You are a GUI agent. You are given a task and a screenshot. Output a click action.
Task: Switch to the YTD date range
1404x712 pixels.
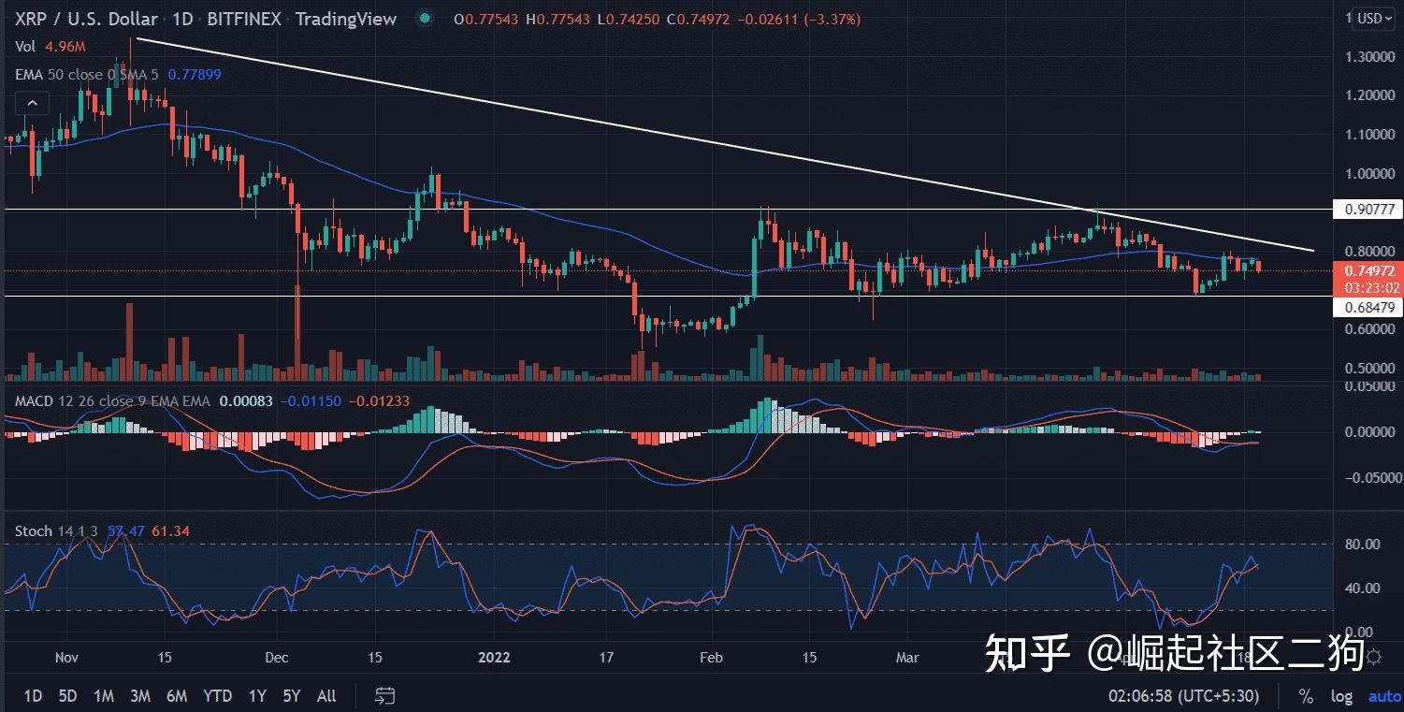click(217, 696)
